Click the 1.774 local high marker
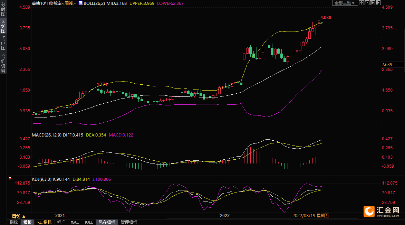Image resolution: width=405 pixels, height=225 pixels. (102, 84)
